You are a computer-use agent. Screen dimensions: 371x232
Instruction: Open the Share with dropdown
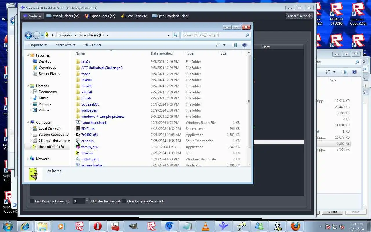click(x=66, y=45)
